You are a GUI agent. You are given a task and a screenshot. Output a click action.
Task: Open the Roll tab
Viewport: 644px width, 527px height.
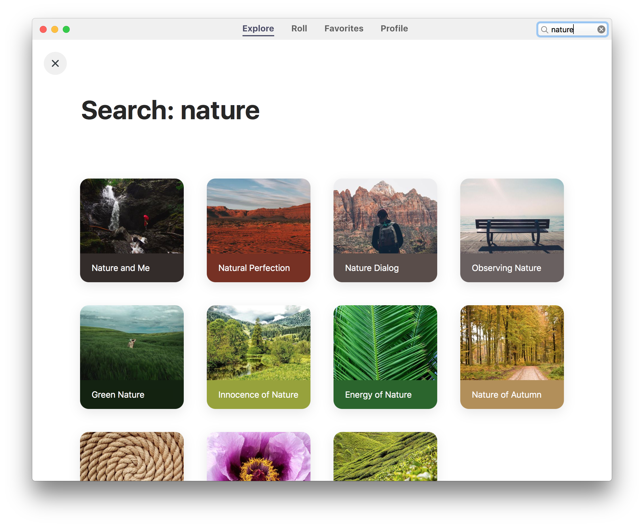299,29
